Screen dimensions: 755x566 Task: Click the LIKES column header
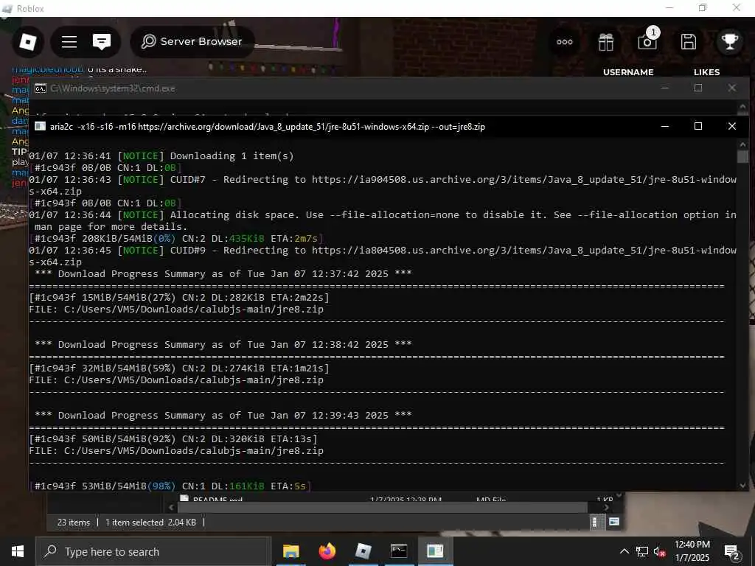(706, 71)
